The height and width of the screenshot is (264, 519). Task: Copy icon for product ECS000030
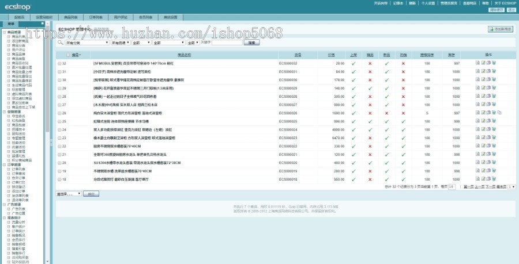point(488,79)
